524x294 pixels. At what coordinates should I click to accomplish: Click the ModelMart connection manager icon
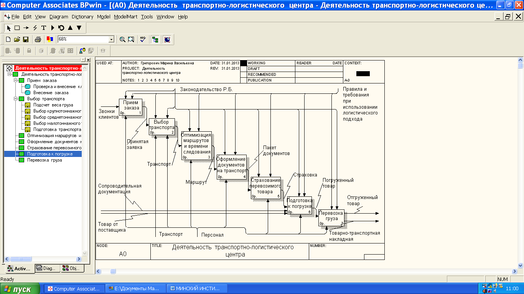click(x=82, y=51)
